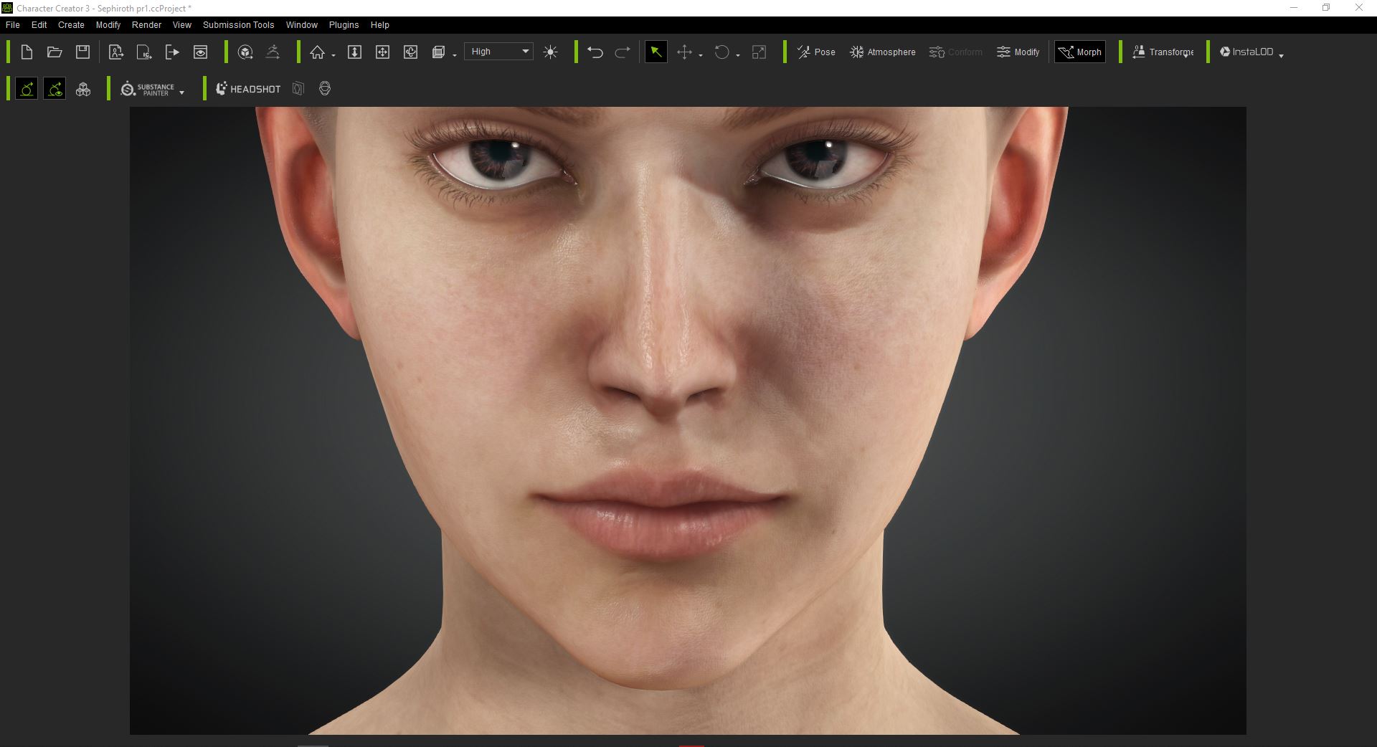This screenshot has width=1377, height=747.
Task: Click the create accessory cube icon
Action: coord(245,52)
